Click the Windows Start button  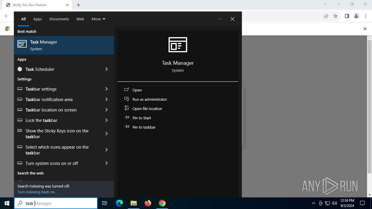point(7,203)
